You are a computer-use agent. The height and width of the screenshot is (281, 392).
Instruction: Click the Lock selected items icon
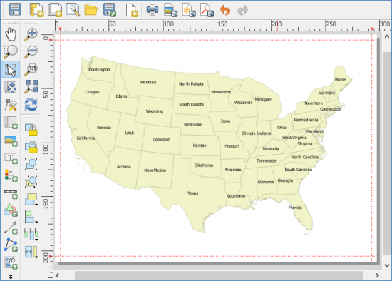click(31, 129)
